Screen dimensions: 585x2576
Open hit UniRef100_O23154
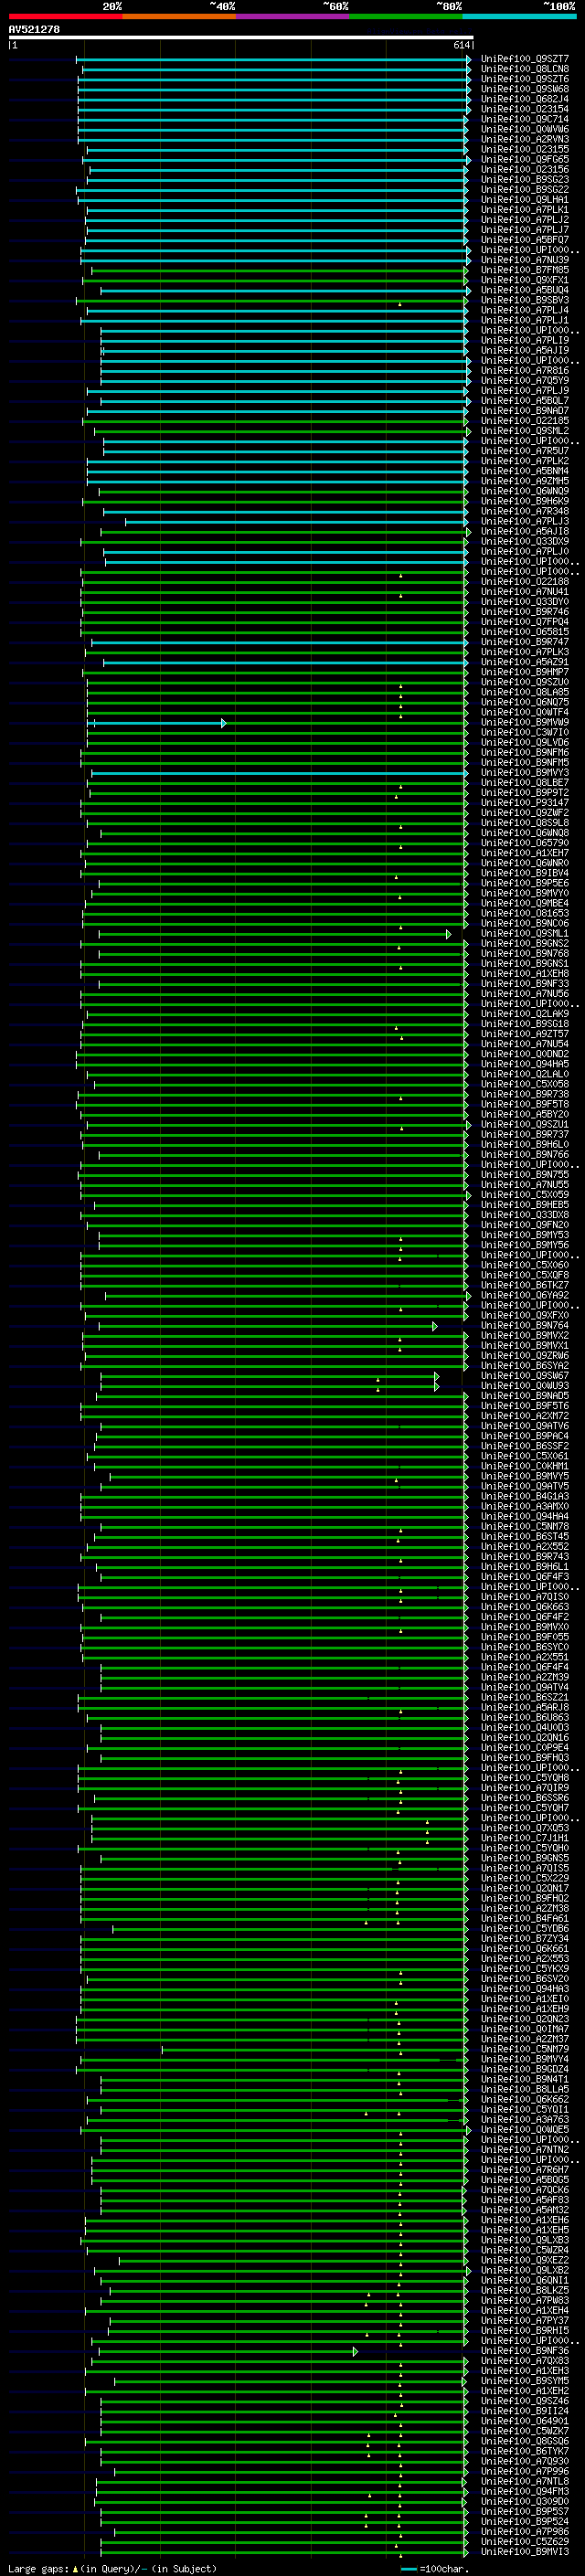(x=525, y=109)
